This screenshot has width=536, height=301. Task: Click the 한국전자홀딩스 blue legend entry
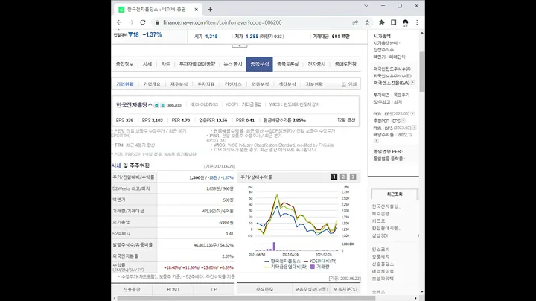point(282,261)
